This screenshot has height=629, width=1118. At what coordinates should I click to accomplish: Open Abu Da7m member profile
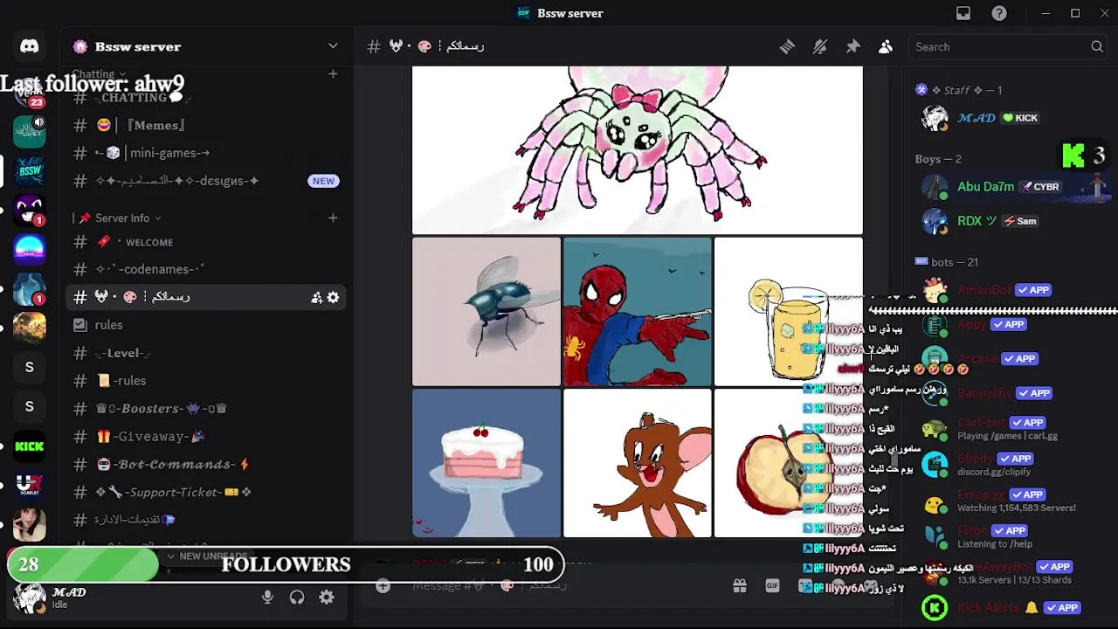(1013, 186)
